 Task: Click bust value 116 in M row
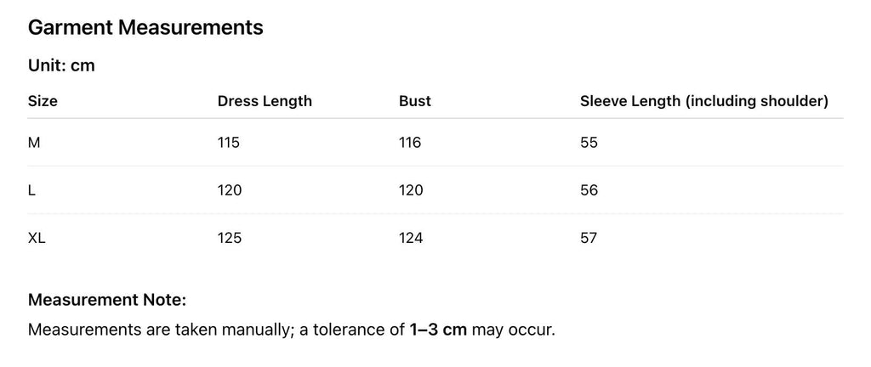coord(410,143)
